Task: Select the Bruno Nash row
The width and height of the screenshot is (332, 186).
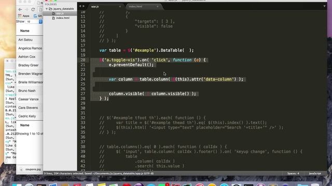Action: [30, 91]
